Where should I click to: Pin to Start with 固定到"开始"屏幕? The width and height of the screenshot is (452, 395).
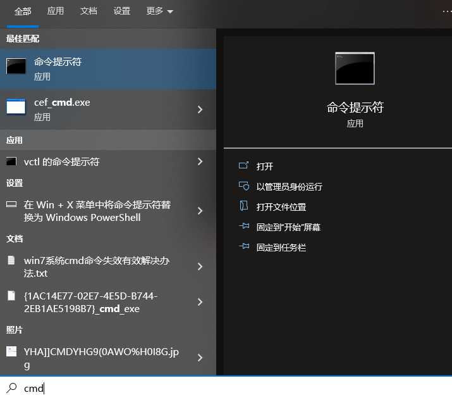pos(288,227)
